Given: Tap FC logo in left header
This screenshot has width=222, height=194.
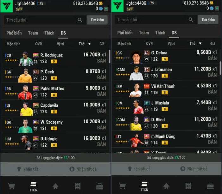Looking at the screenshot, I should point(6,6).
